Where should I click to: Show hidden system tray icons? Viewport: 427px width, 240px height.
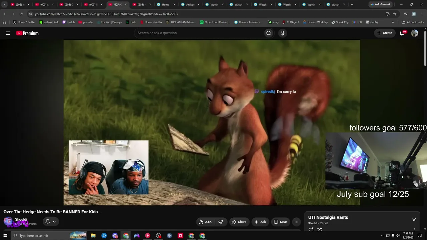(x=382, y=236)
